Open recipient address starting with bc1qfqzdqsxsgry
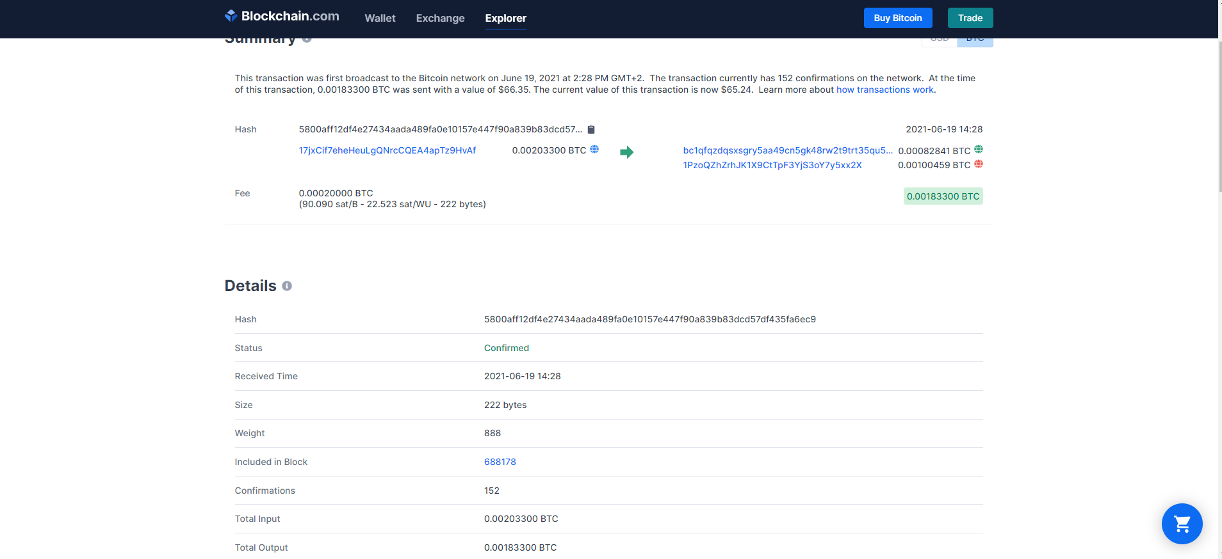Viewport: 1222px width, 559px height. coord(787,150)
